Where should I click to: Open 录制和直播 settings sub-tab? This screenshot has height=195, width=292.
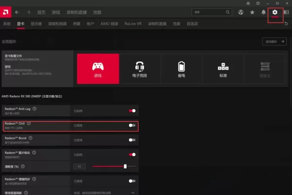coord(157,24)
